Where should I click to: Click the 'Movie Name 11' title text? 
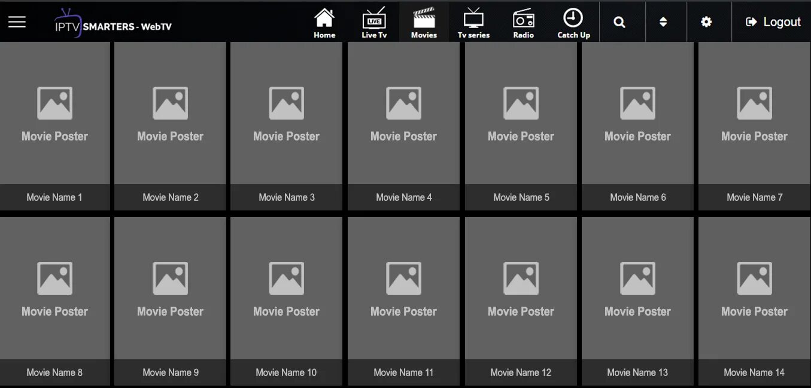tap(403, 372)
